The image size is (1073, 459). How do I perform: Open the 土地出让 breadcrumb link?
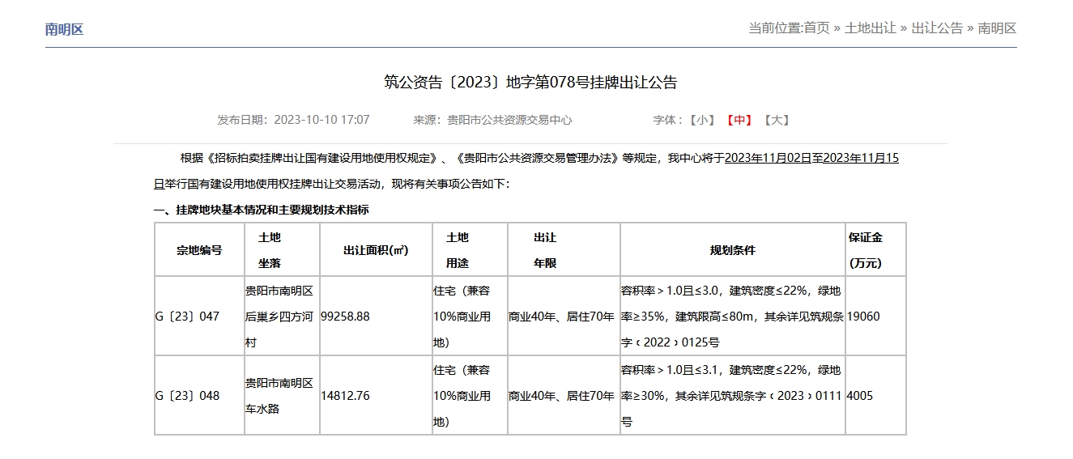tap(871, 28)
